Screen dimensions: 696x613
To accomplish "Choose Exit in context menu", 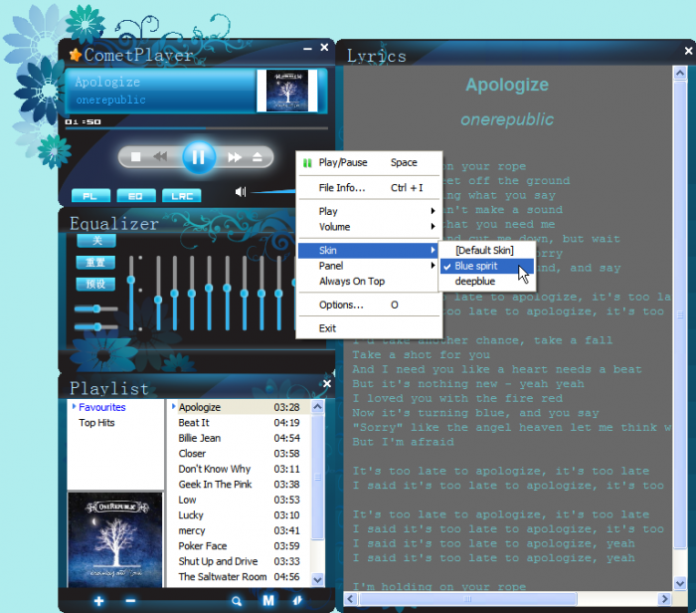I will coord(369,328).
